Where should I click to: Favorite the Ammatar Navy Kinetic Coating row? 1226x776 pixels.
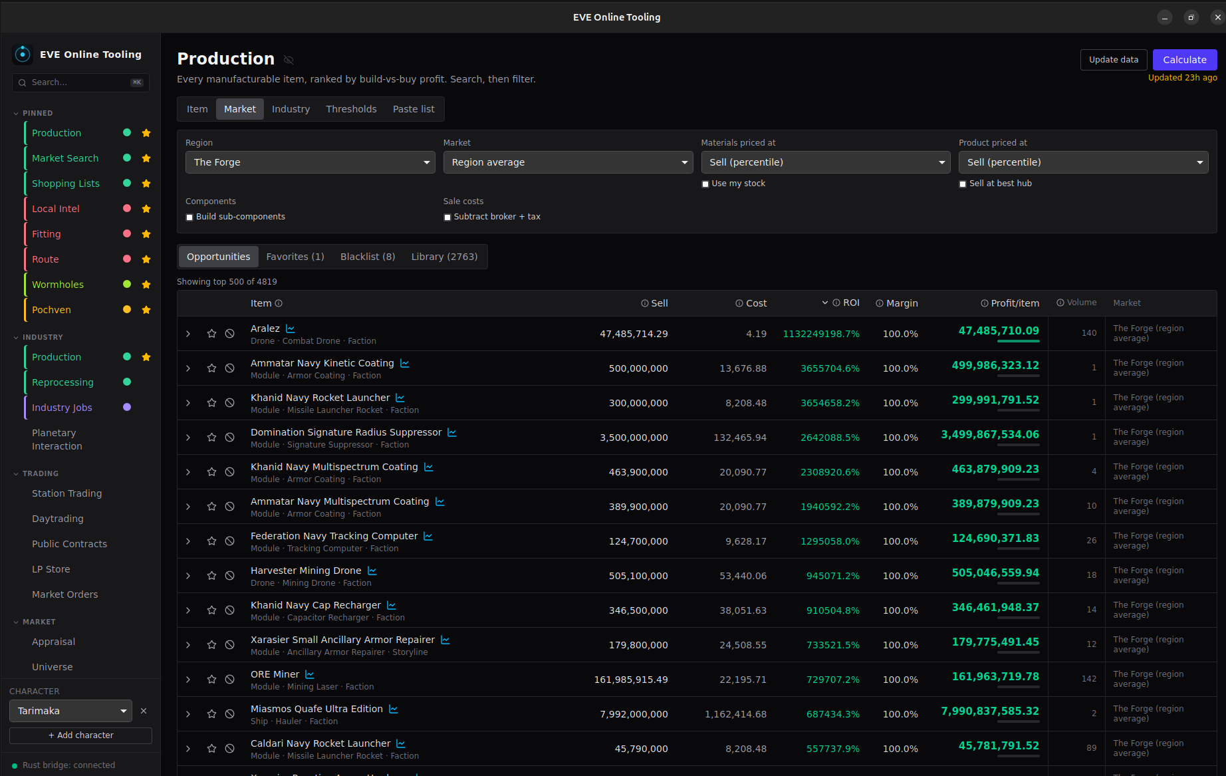pos(211,368)
